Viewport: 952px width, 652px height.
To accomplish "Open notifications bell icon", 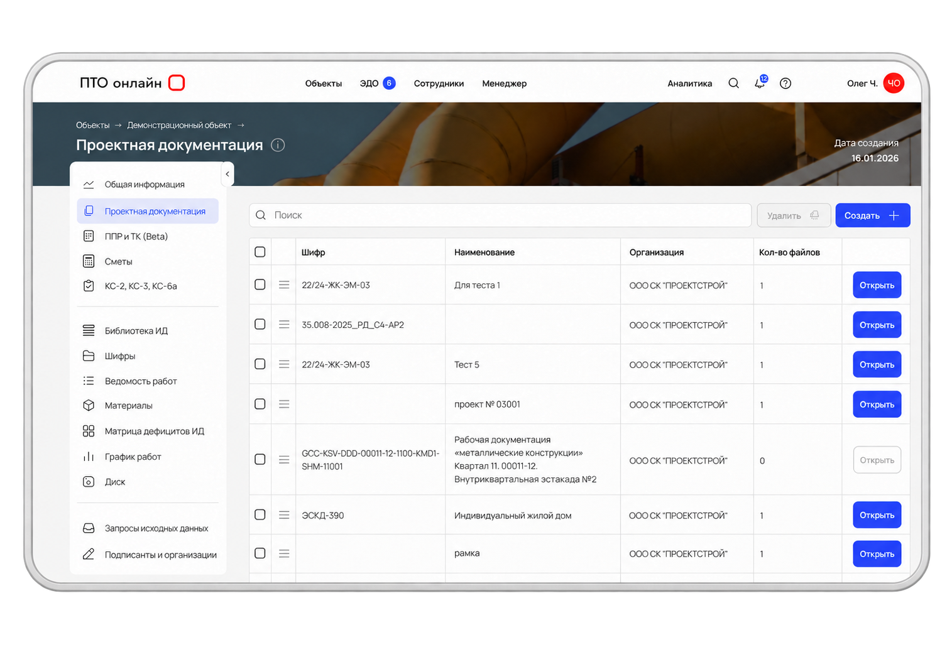I will tap(760, 83).
